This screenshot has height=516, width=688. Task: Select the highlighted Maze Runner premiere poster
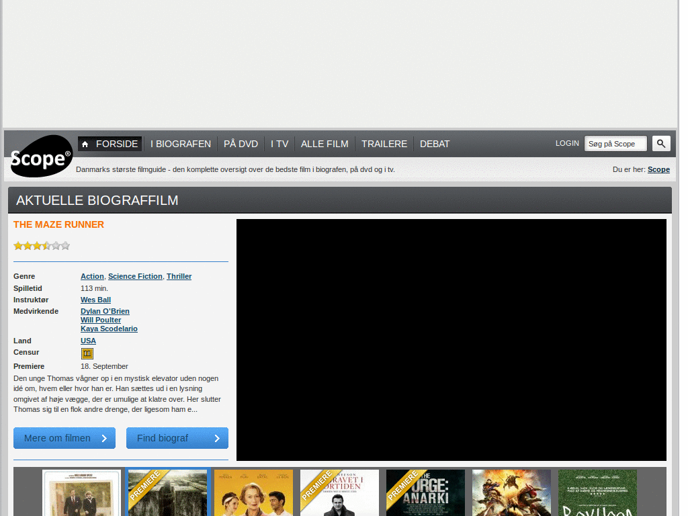167,492
